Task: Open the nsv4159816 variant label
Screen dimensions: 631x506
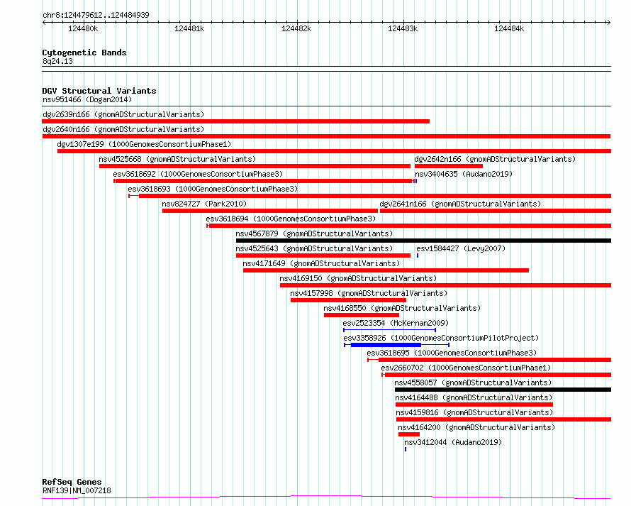Action: [474, 412]
